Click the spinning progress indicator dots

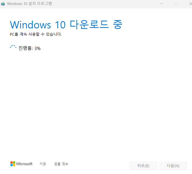point(13,47)
